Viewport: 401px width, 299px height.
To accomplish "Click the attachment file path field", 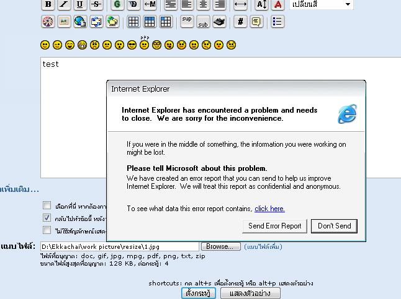I will tap(119, 247).
